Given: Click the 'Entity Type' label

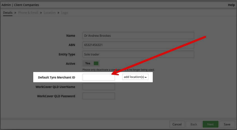Looking at the screenshot, I should pos(67,54).
